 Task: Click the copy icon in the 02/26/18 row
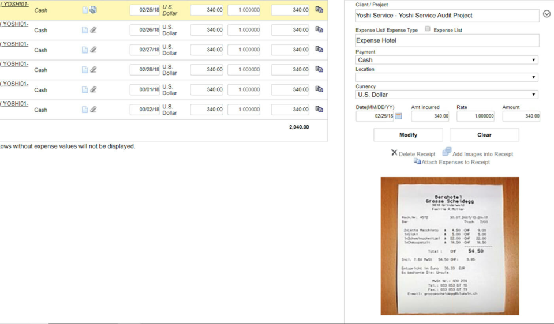tap(319, 29)
